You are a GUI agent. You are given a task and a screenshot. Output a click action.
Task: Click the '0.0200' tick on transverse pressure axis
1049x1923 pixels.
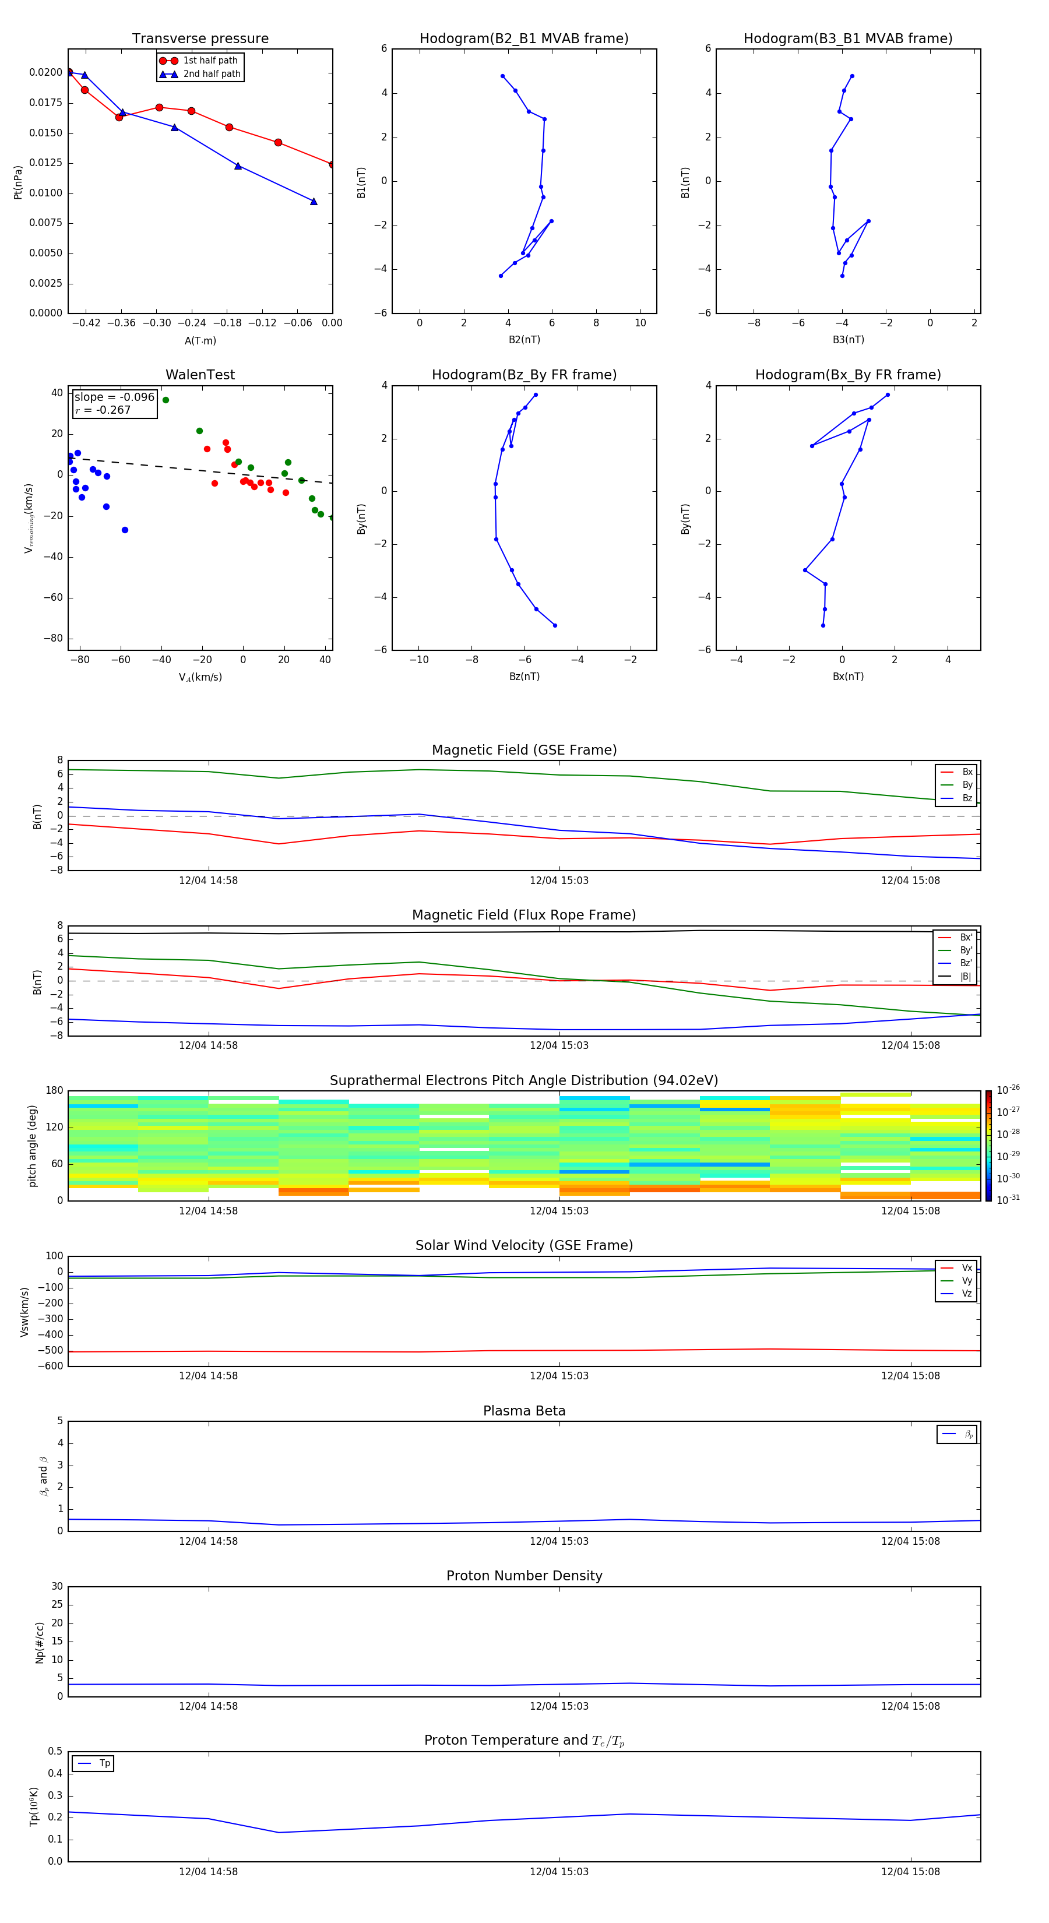pos(45,72)
